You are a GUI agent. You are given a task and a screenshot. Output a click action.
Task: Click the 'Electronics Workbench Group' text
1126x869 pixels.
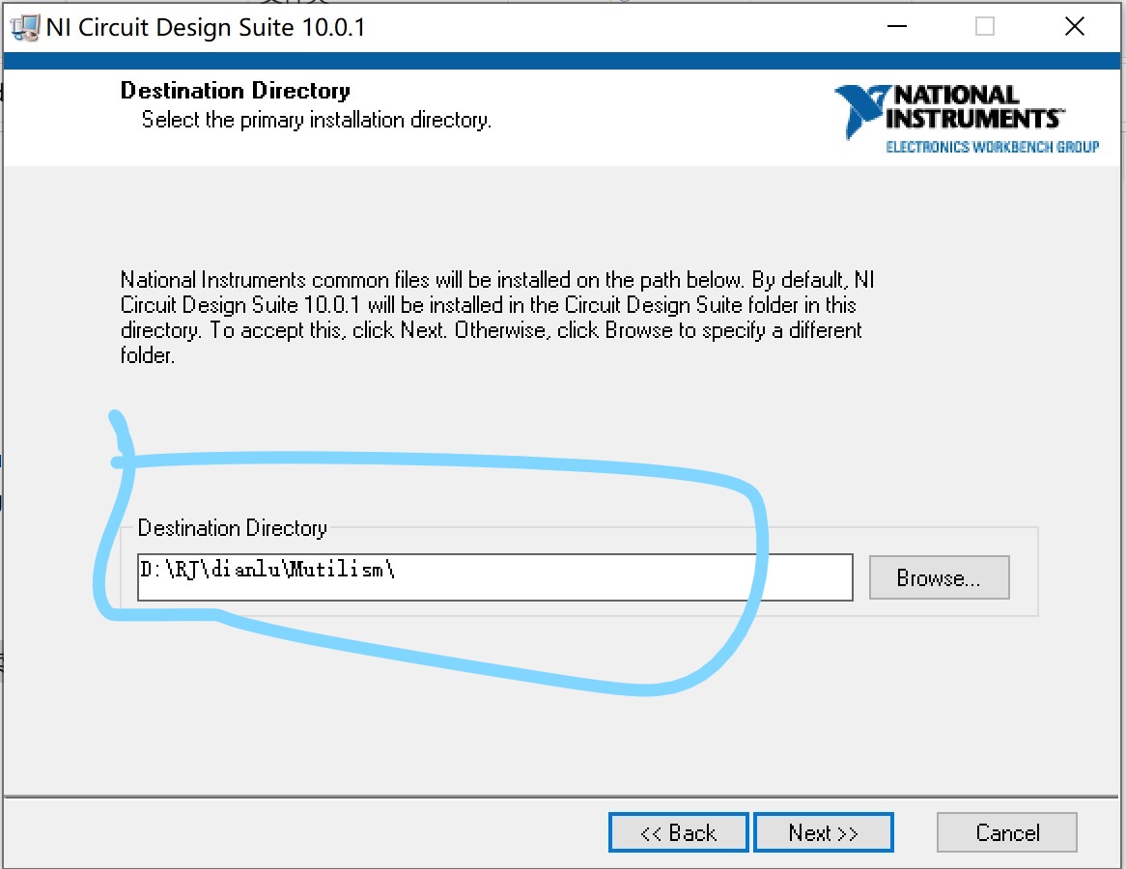993,147
